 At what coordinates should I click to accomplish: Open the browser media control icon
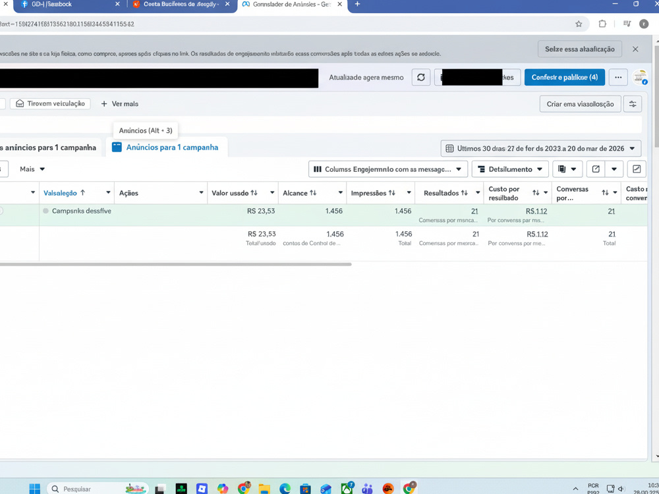coord(627,24)
